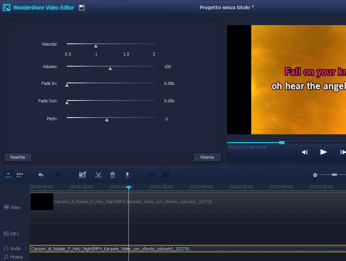Click the Pitch slider handle
This screenshot has height=261, width=346.
coord(107,120)
